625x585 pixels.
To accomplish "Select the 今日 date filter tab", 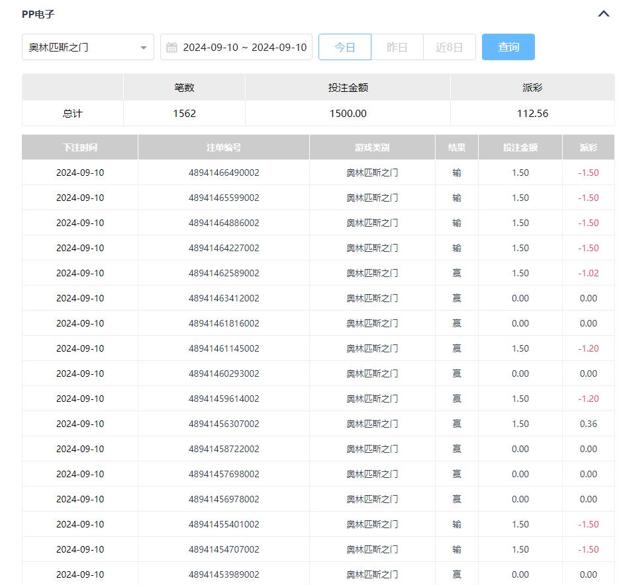I will click(x=344, y=48).
